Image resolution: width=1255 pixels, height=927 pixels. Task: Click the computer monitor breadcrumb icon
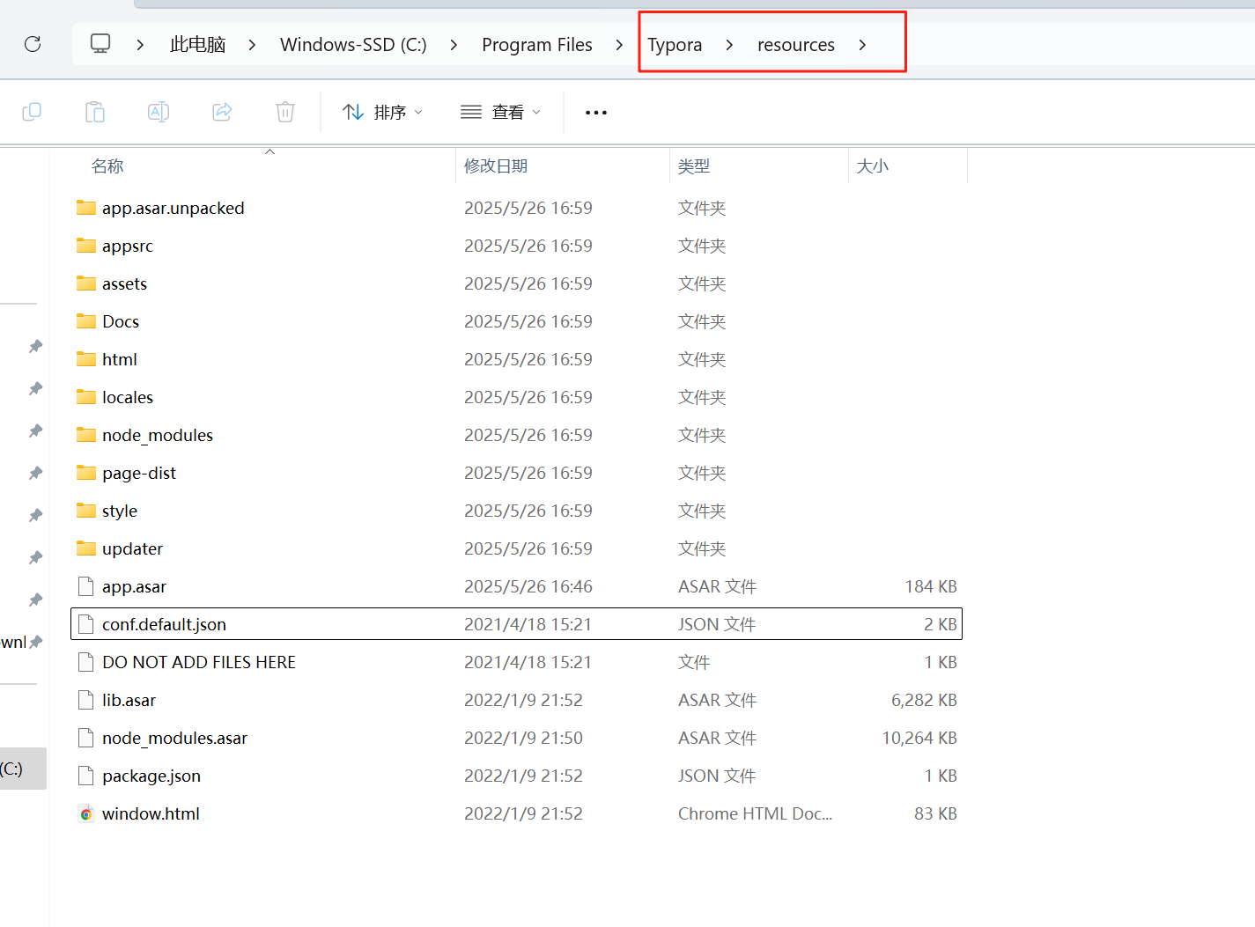pyautogui.click(x=100, y=43)
